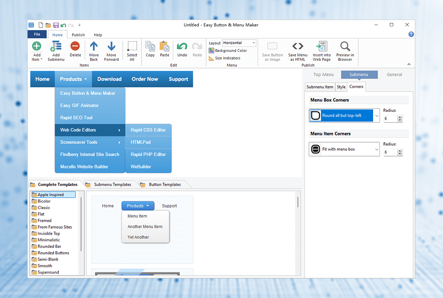The height and width of the screenshot is (298, 443).
Task: Open the Apple Inspired template folder
Action: coord(53,195)
